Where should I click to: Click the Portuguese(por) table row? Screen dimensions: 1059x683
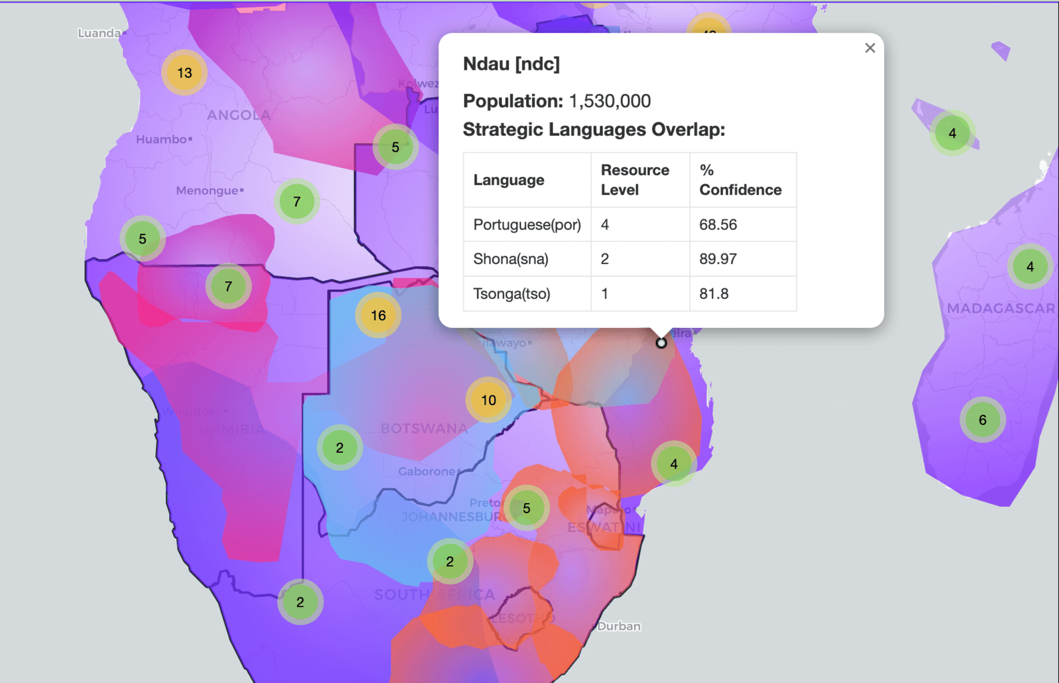tap(527, 225)
